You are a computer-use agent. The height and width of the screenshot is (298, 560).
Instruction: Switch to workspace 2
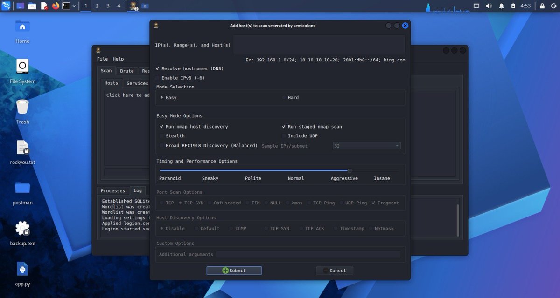point(97,6)
